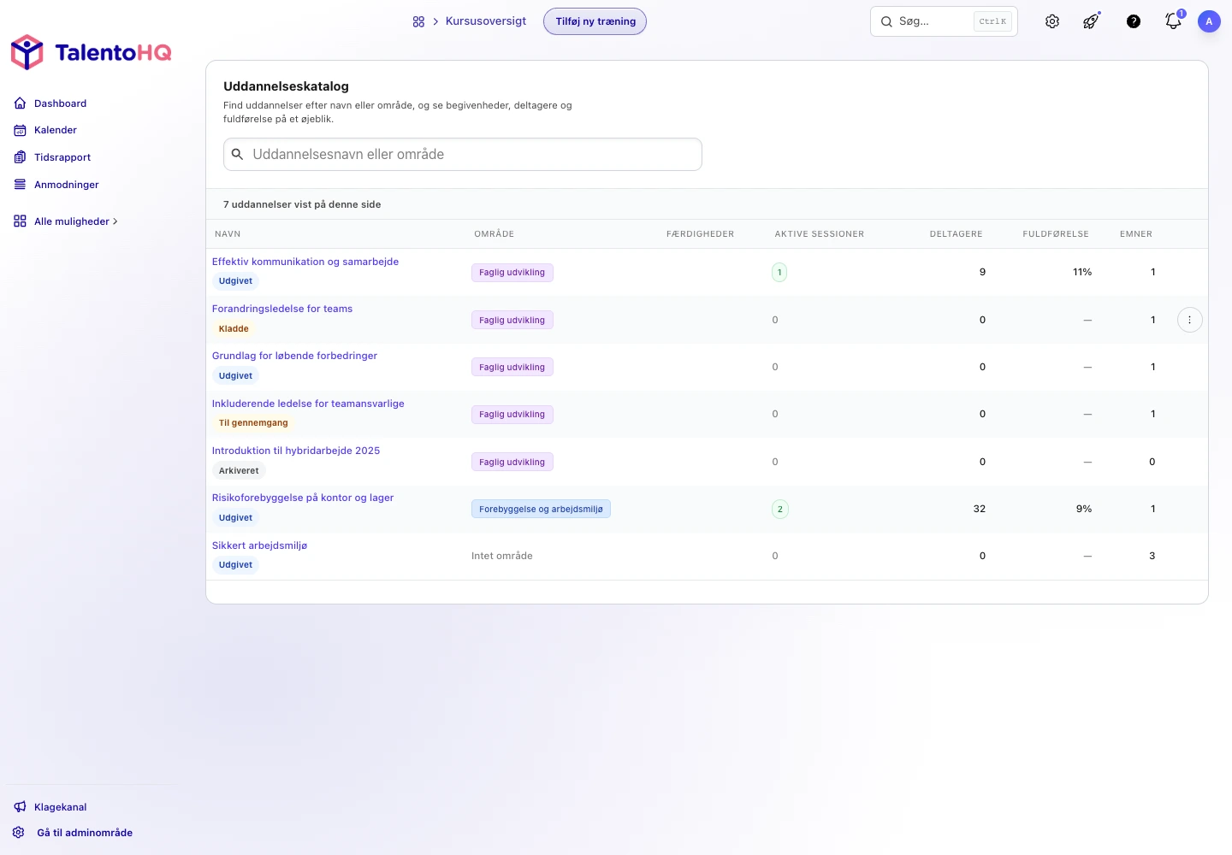1232x855 pixels.
Task: Open Grundlag for løbende forbedringer
Action: pyautogui.click(x=294, y=356)
